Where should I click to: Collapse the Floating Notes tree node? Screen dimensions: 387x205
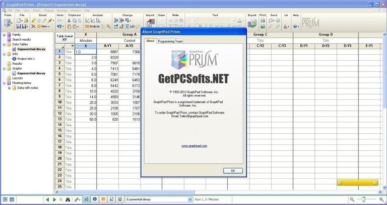pyautogui.click(x=4, y=83)
